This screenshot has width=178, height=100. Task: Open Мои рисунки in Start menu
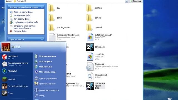43,61
